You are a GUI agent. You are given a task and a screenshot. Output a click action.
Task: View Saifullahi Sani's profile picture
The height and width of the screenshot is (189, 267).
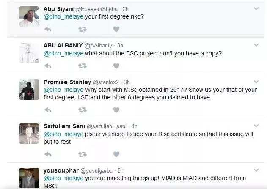pyautogui.click(x=29, y=134)
